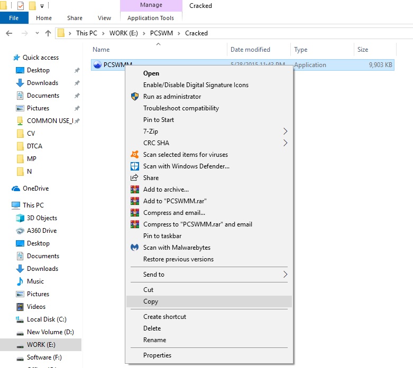Click the chevron after This PC in address bar
The image size is (413, 368).
103,33
